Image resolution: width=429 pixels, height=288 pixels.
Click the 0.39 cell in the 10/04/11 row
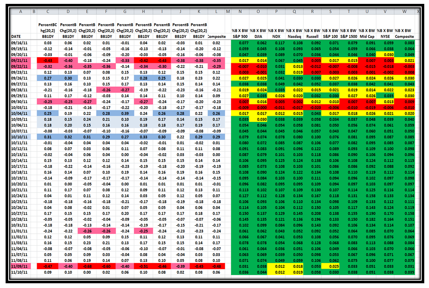click(x=125, y=114)
